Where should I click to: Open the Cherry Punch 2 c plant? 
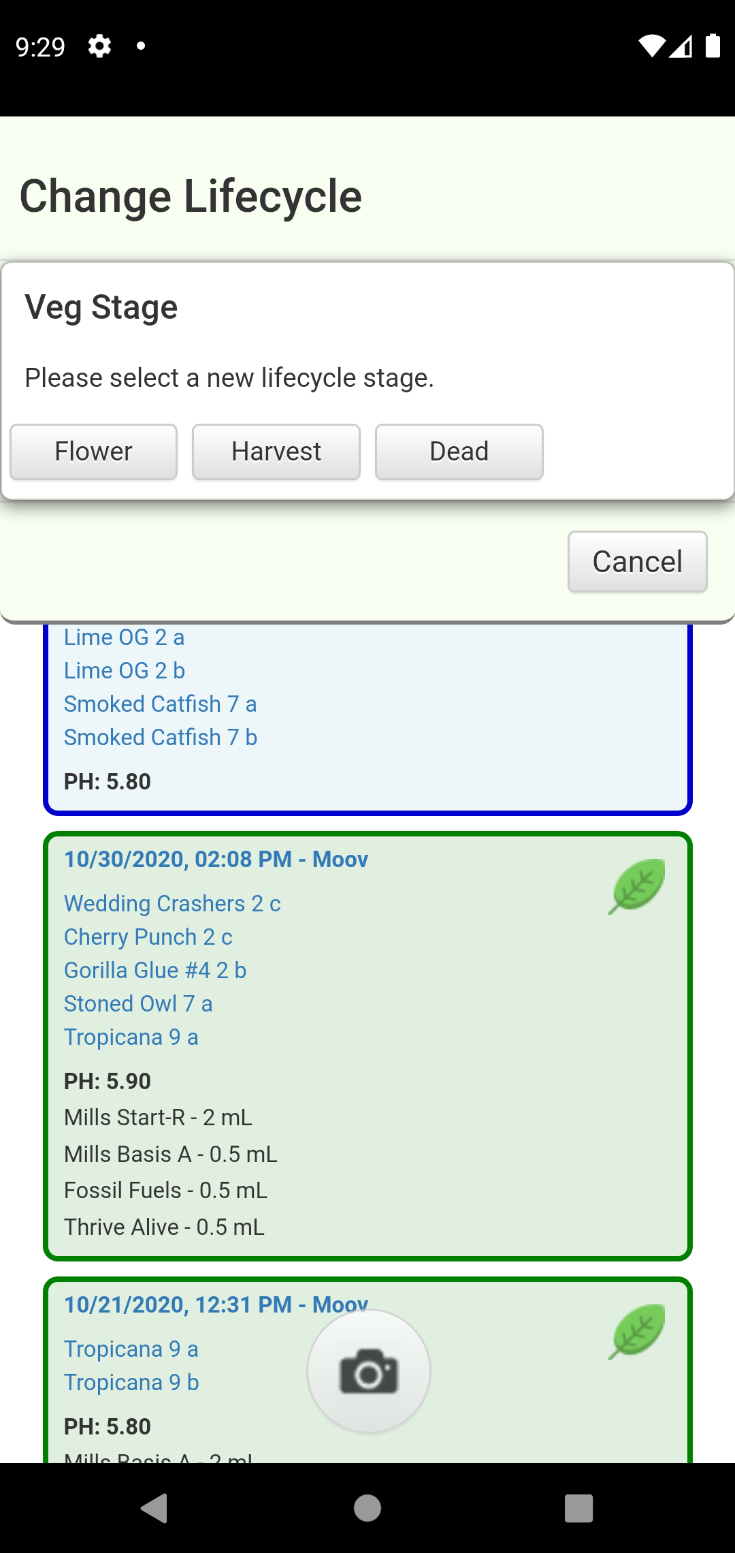(148, 937)
